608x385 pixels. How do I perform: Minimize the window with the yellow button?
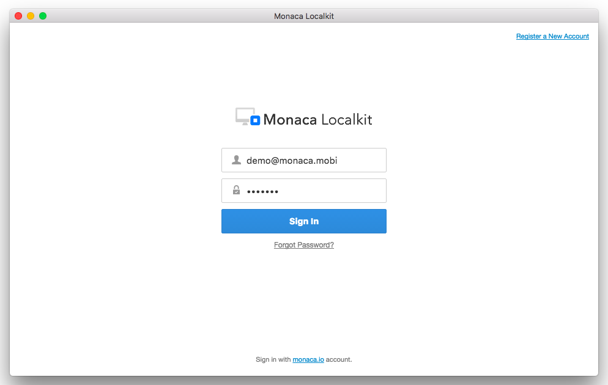click(31, 16)
